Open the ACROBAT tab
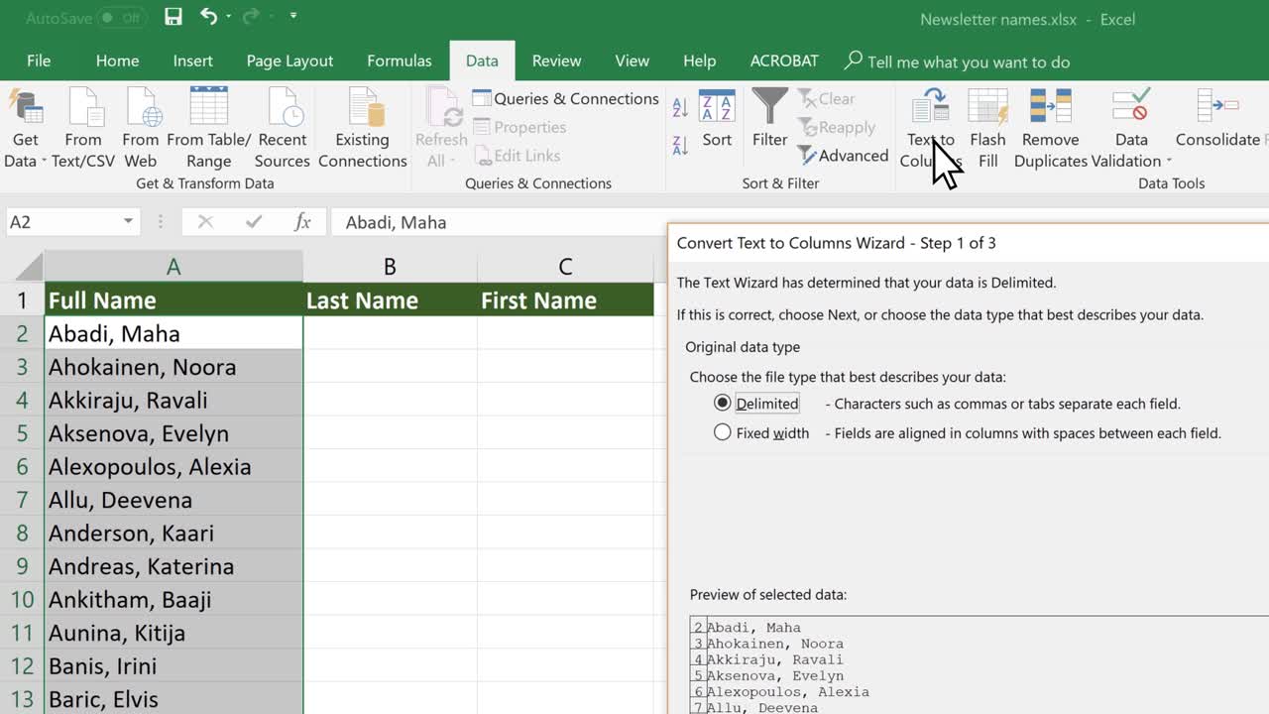 pyautogui.click(x=784, y=60)
